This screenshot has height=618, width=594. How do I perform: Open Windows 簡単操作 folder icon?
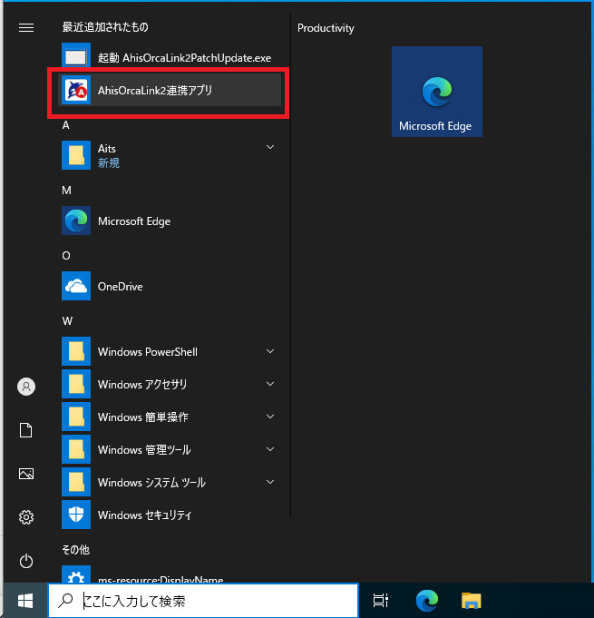[76, 417]
